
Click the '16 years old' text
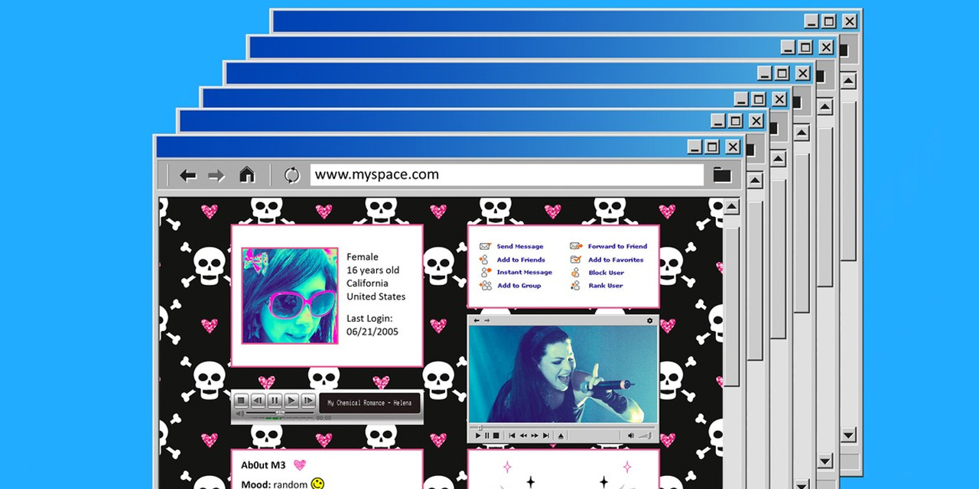coord(372,270)
